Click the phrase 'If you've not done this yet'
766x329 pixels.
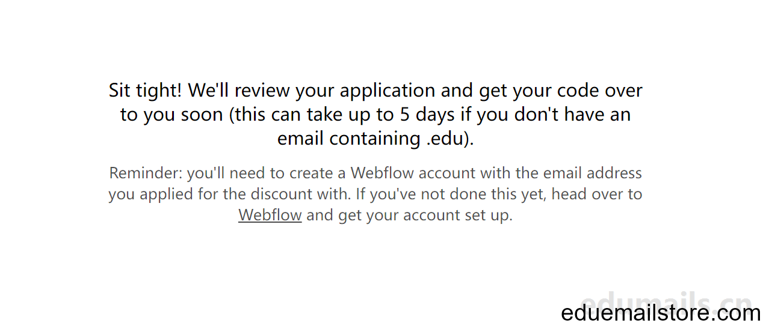tap(451, 194)
